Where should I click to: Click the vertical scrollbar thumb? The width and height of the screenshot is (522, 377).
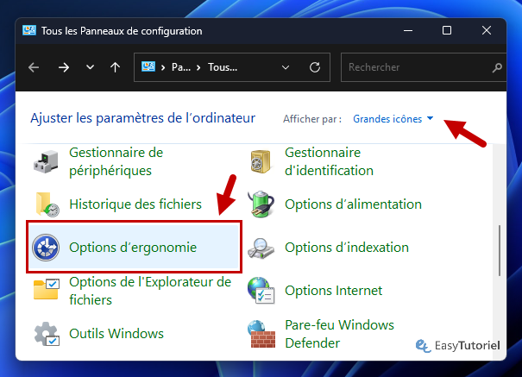tap(500, 250)
